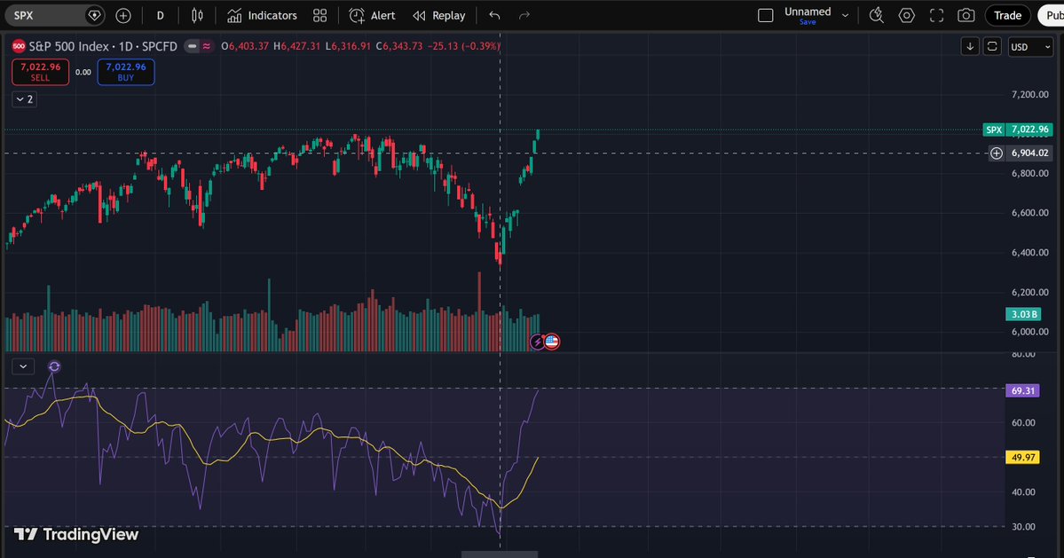The image size is (1064, 558).
Task: Click the compare or add symbol plus icon
Action: click(x=122, y=15)
